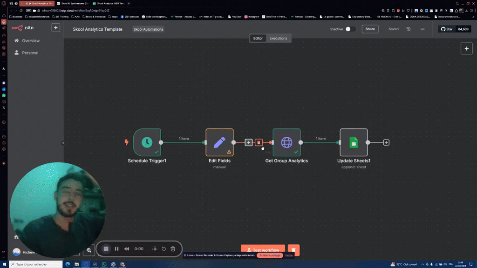Click the Test workflow button

(263, 250)
